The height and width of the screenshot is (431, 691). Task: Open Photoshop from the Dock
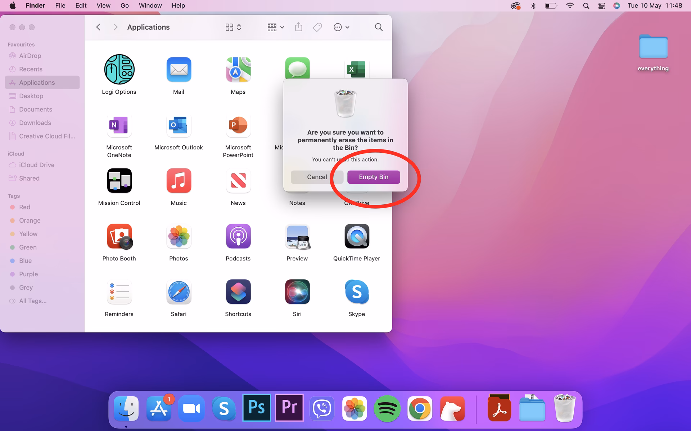257,408
